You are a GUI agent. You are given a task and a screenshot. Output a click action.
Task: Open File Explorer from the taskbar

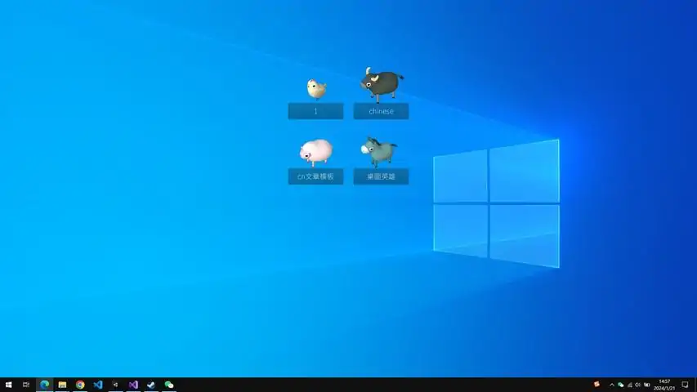[x=62, y=385]
